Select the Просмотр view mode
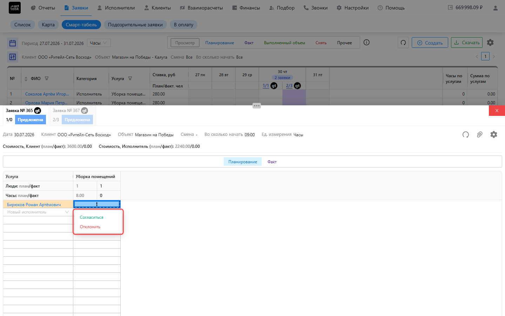 [x=185, y=43]
